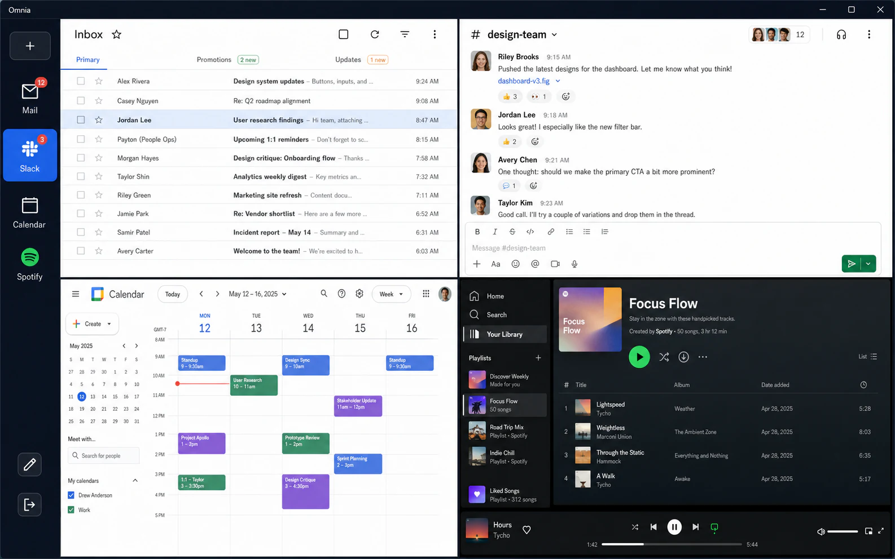The height and width of the screenshot is (559, 895).
Task: Open the Design Critique calendar event
Action: click(305, 491)
